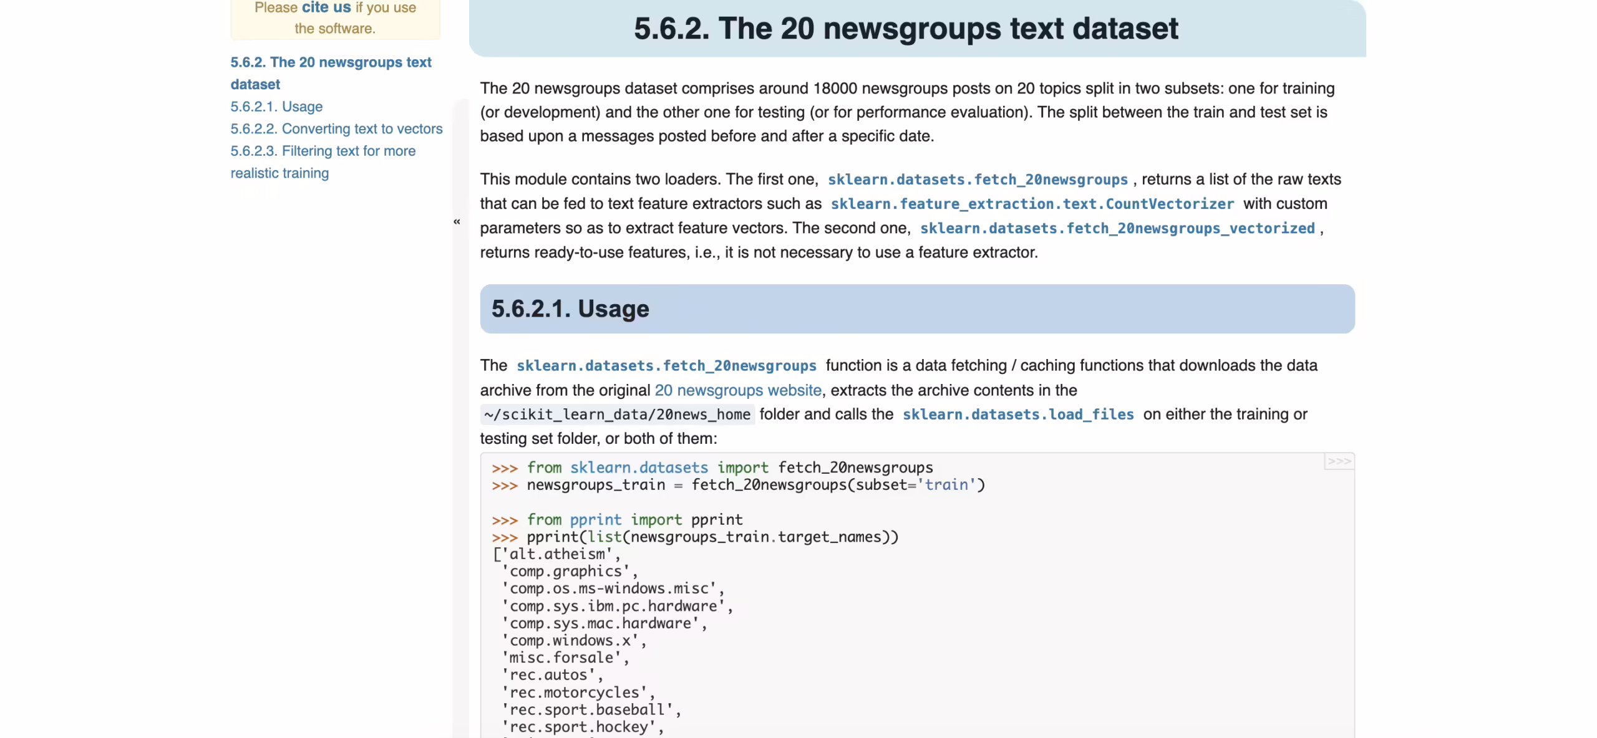The height and width of the screenshot is (738, 1597).
Task: Open the 'cite us' link
Action: point(326,7)
